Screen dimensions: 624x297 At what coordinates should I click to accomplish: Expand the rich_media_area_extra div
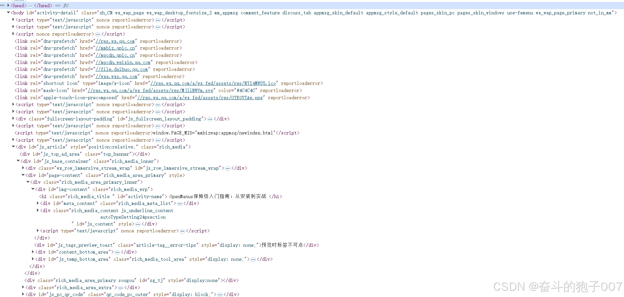pyautogui.click(x=23, y=287)
